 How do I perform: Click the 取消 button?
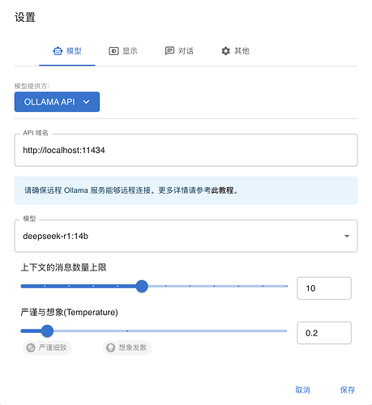point(302,390)
